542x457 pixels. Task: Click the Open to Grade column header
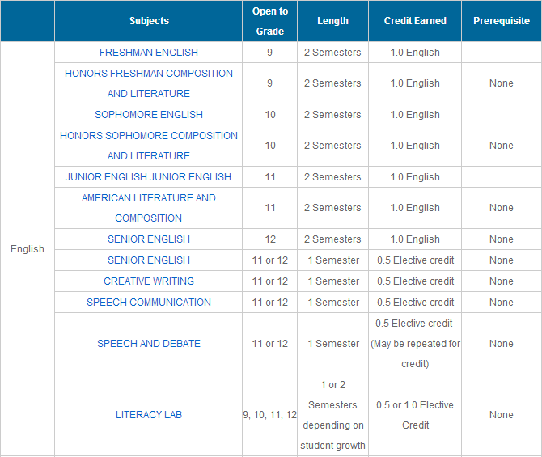point(269,21)
